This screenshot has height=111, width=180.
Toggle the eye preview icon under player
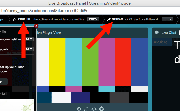(79, 109)
